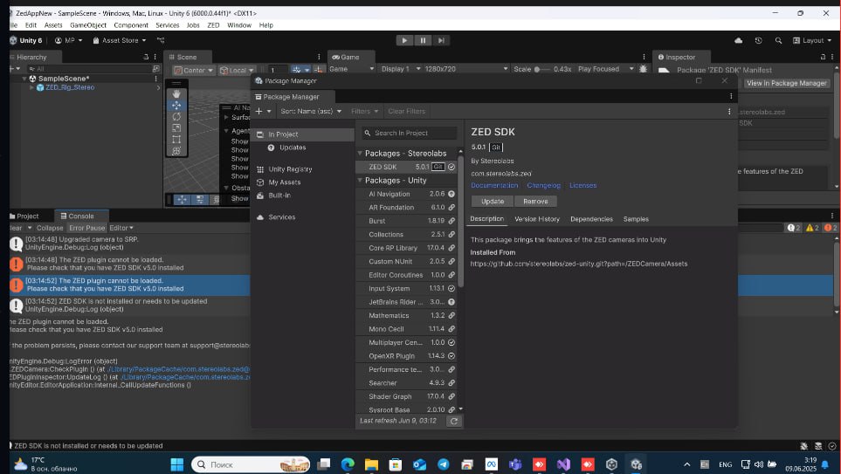Click the Game view gizmos bug icon
This screenshot has height=474, width=841.
pyautogui.click(x=643, y=69)
